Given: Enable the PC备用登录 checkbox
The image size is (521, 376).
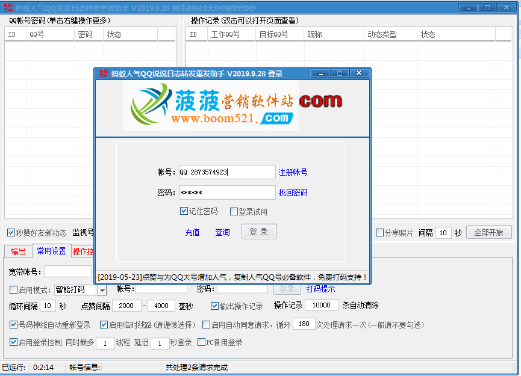Looking at the screenshot, I should [x=220, y=342].
